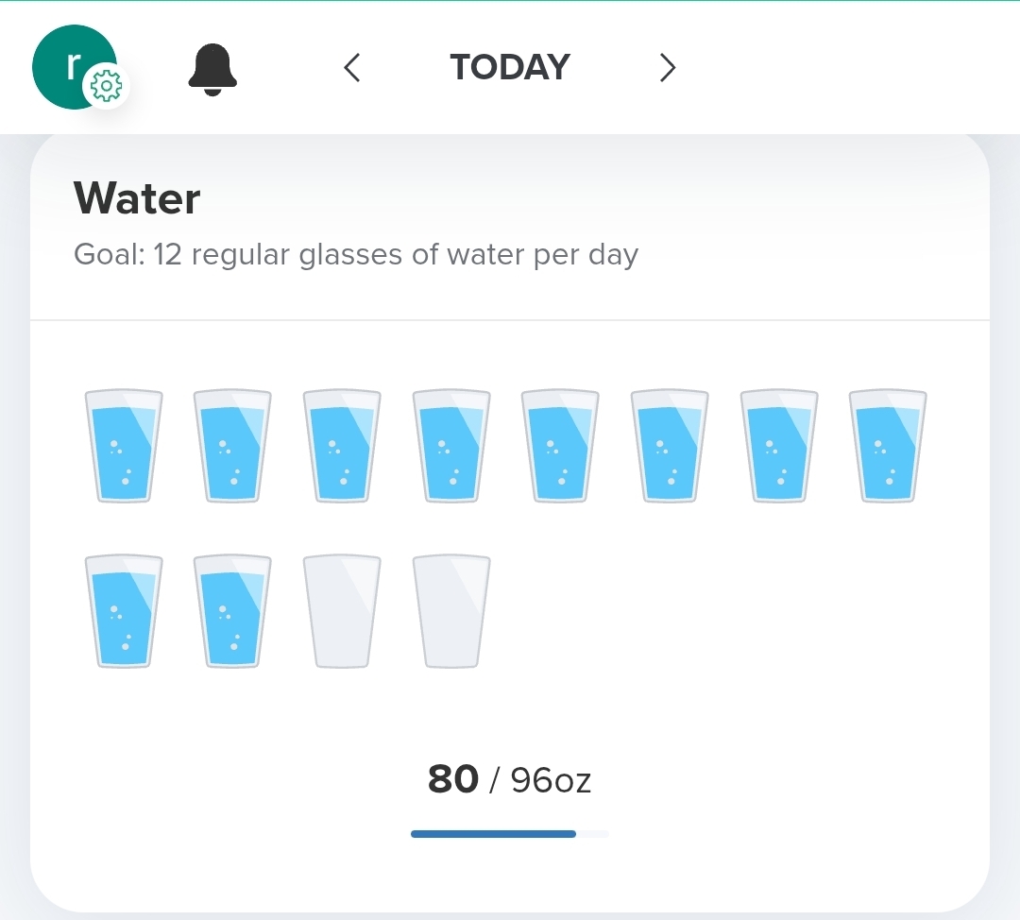Tap the first filled water glass
This screenshot has height=920, width=1020.
point(124,446)
